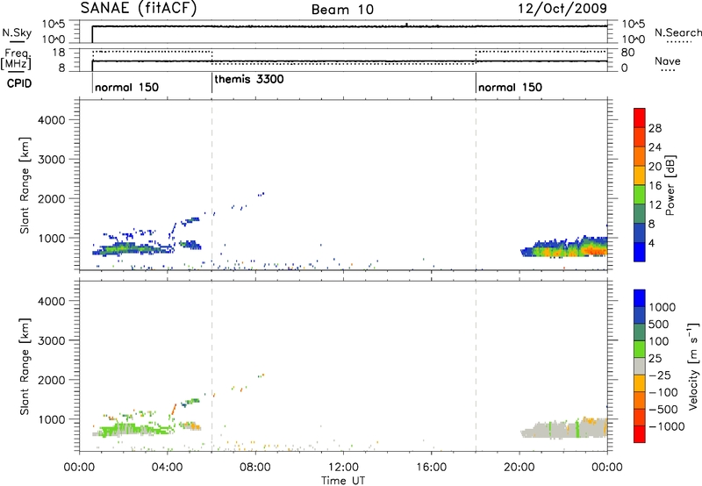The image size is (702, 486).
Task: Click the Beam 10 label
Action: (342, 10)
